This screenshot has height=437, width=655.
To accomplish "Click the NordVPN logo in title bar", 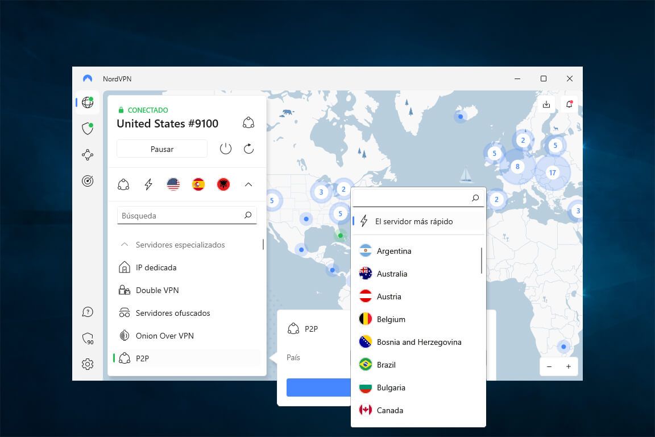I will (88, 79).
